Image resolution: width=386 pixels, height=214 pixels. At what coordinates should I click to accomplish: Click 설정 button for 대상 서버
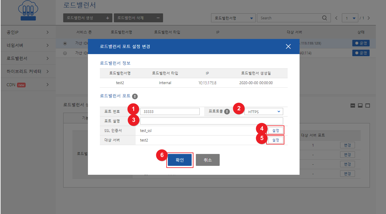point(276,140)
